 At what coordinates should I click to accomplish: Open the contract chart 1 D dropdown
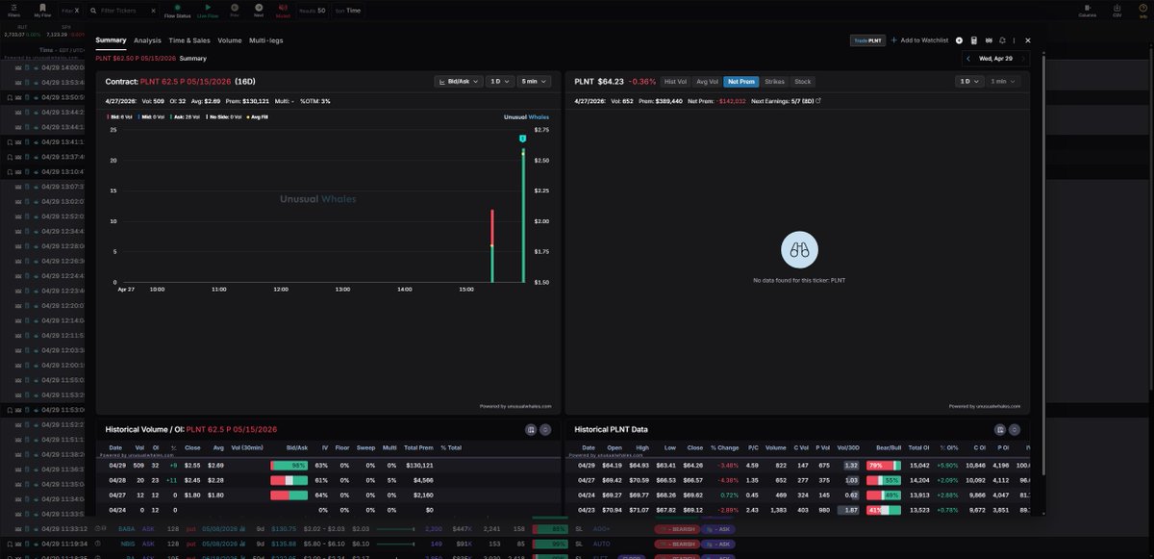(500, 82)
